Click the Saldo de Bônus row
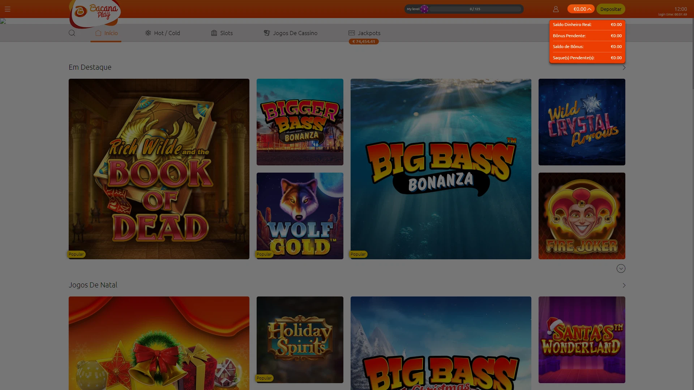 587,47
